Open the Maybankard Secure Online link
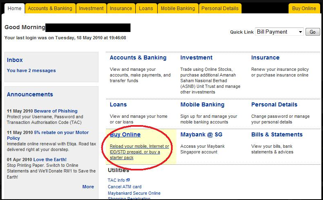Screen dimensions: 323x200 pos(134,193)
